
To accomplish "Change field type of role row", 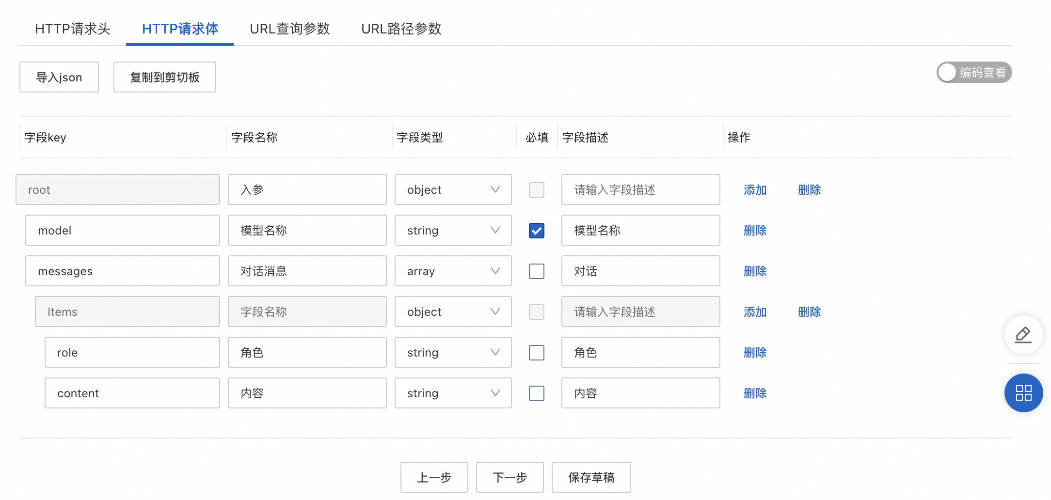I will coord(453,352).
